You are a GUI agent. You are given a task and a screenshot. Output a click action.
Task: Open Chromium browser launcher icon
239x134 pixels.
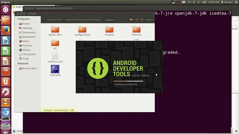6,112
